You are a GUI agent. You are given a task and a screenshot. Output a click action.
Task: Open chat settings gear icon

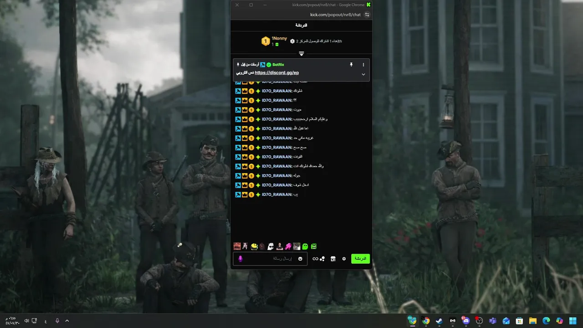click(x=344, y=259)
